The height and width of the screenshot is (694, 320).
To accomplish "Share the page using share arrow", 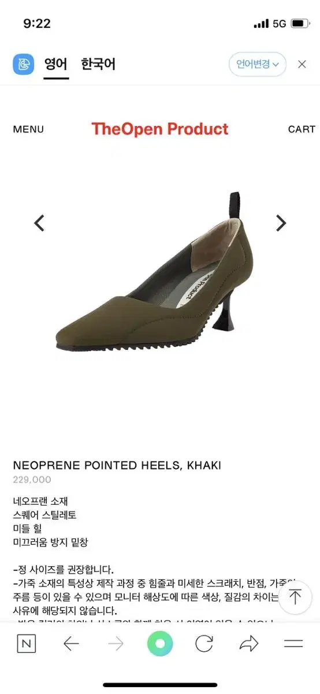I will (249, 644).
